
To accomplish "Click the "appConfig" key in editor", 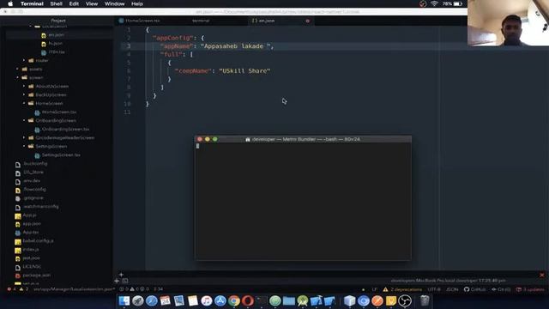I will tap(173, 38).
